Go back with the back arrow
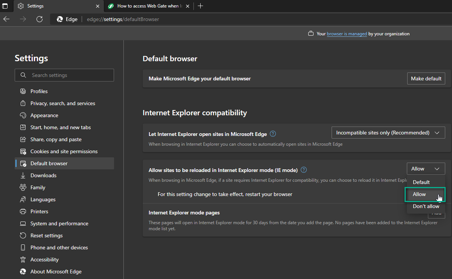This screenshot has height=279, width=452. [6, 19]
